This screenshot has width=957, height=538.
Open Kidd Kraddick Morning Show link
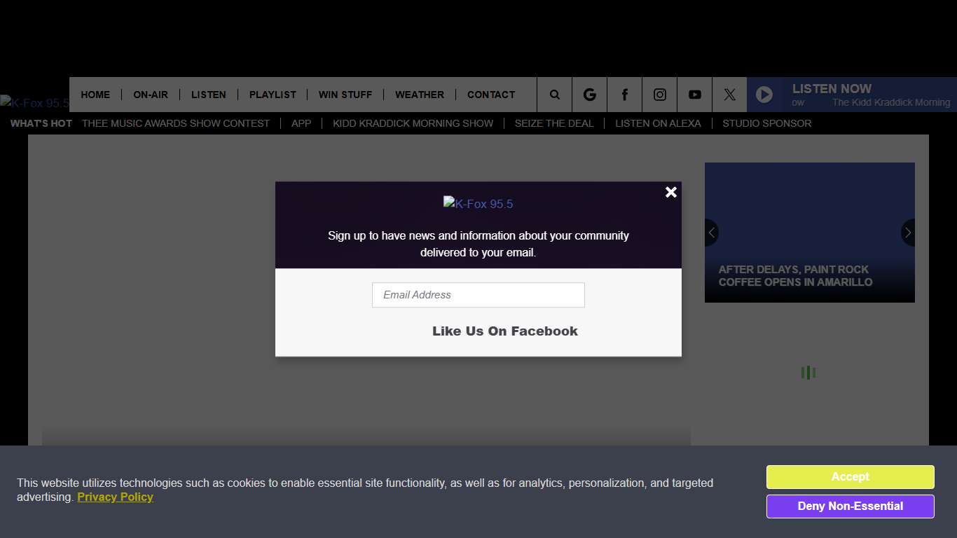click(413, 123)
